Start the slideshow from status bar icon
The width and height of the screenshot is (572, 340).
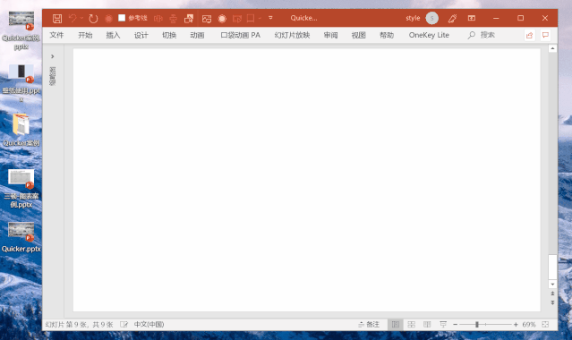(x=443, y=324)
